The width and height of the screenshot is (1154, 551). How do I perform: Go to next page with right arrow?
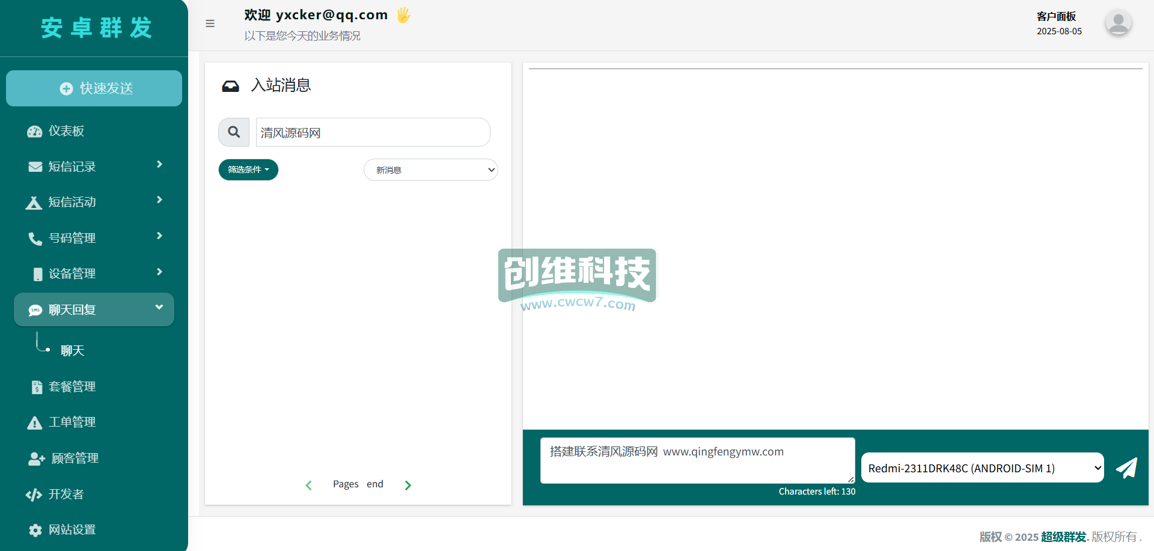tap(408, 485)
